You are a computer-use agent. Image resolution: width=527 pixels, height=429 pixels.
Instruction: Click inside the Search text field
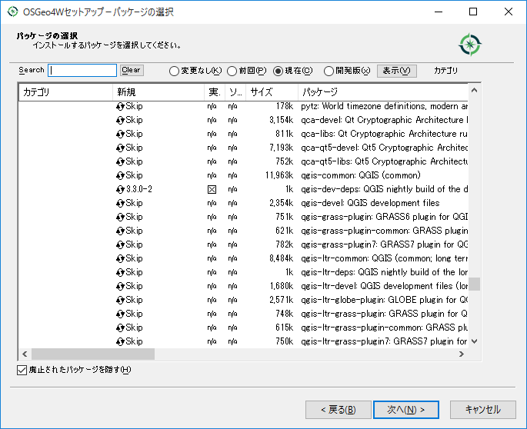point(82,71)
